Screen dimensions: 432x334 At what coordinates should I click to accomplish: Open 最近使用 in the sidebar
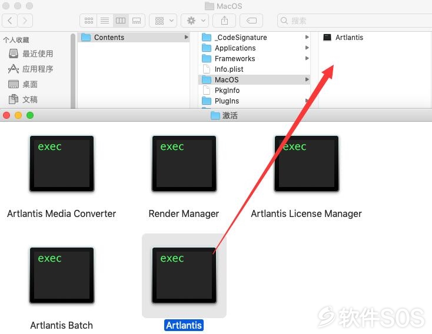pos(38,54)
